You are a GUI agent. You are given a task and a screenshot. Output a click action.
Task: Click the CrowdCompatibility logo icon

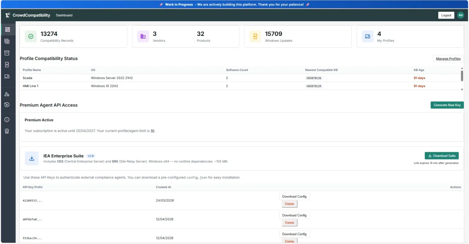(x=8, y=15)
